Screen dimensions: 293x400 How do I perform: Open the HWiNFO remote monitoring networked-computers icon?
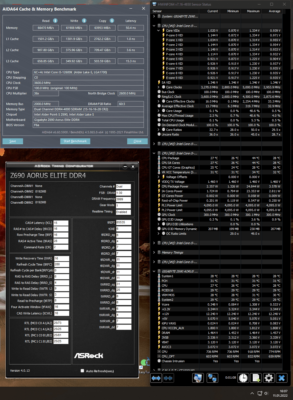pyautogui.click(x=212, y=378)
